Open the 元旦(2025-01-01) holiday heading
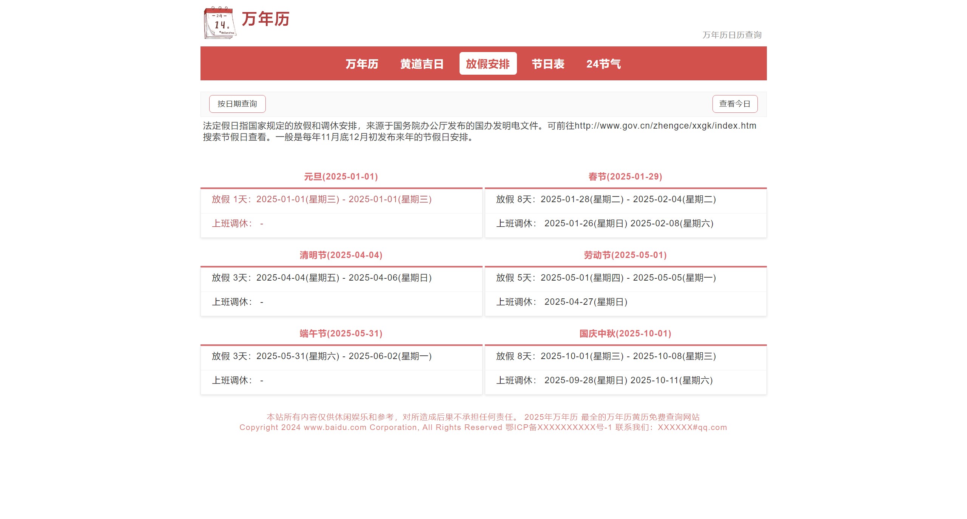This screenshot has width=967, height=519. click(x=341, y=177)
